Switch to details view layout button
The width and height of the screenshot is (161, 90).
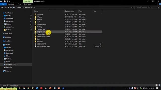(156, 85)
